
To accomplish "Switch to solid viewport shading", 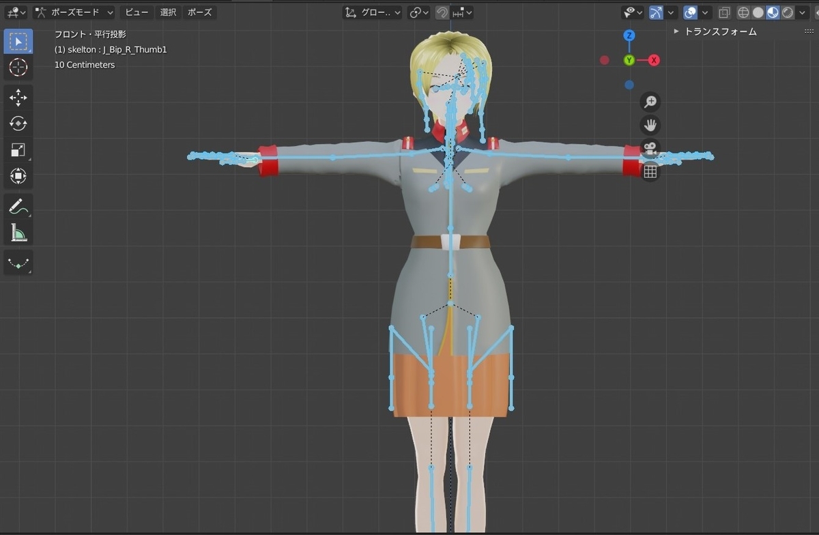I will point(758,12).
